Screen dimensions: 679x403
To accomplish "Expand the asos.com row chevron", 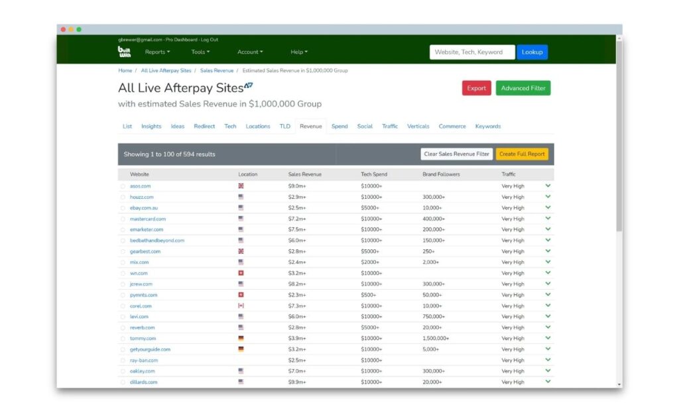I will (548, 186).
